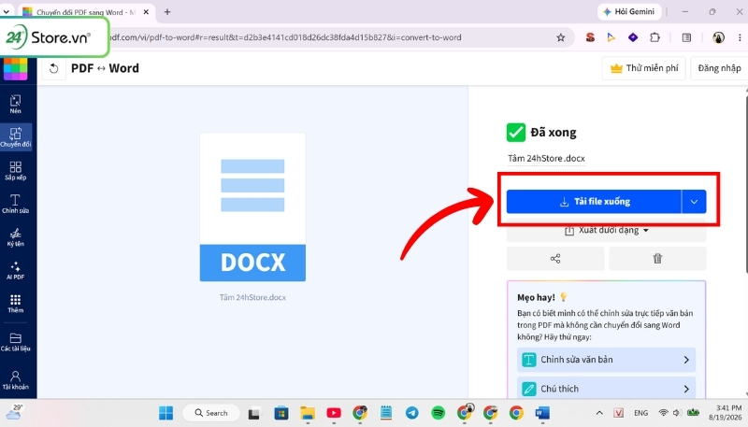This screenshot has height=427, width=748.
Task: Open the Tài khoản account page
Action: point(15,380)
